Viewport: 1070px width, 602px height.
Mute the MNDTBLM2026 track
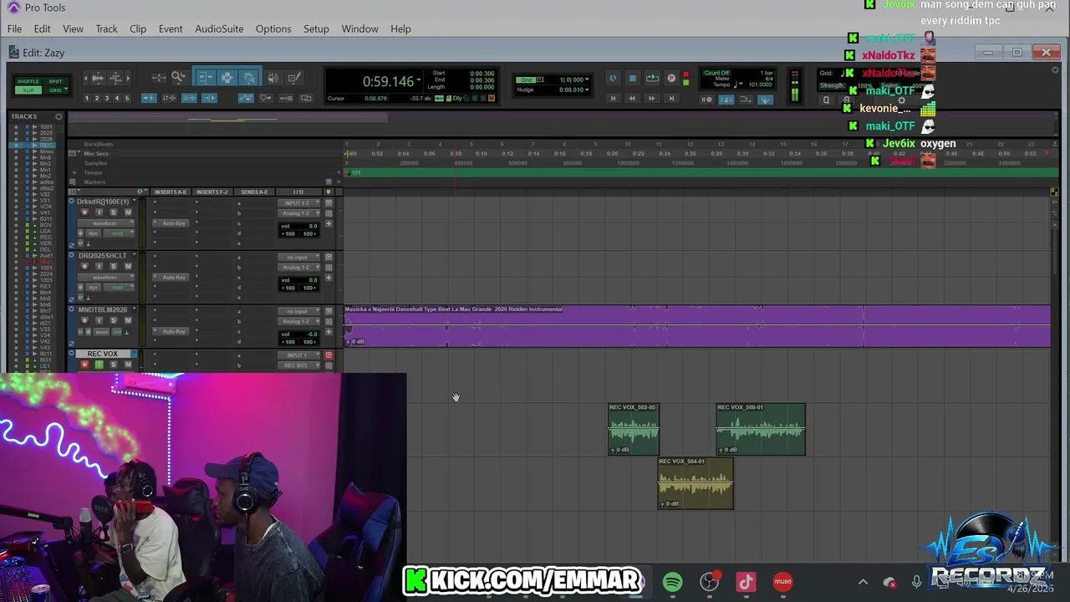[x=128, y=320]
